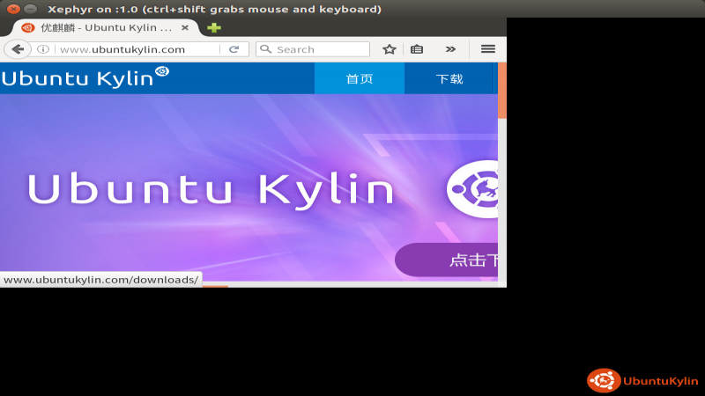Close the 优麒麟 - Ubuntu Kylin tab
The width and height of the screenshot is (705, 396).
(185, 28)
